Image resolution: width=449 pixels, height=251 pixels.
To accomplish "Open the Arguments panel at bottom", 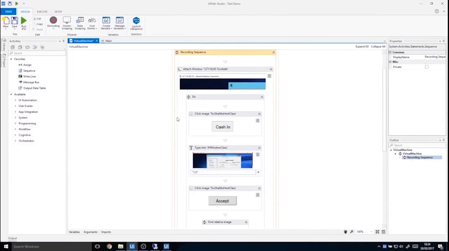I will 91,232.
